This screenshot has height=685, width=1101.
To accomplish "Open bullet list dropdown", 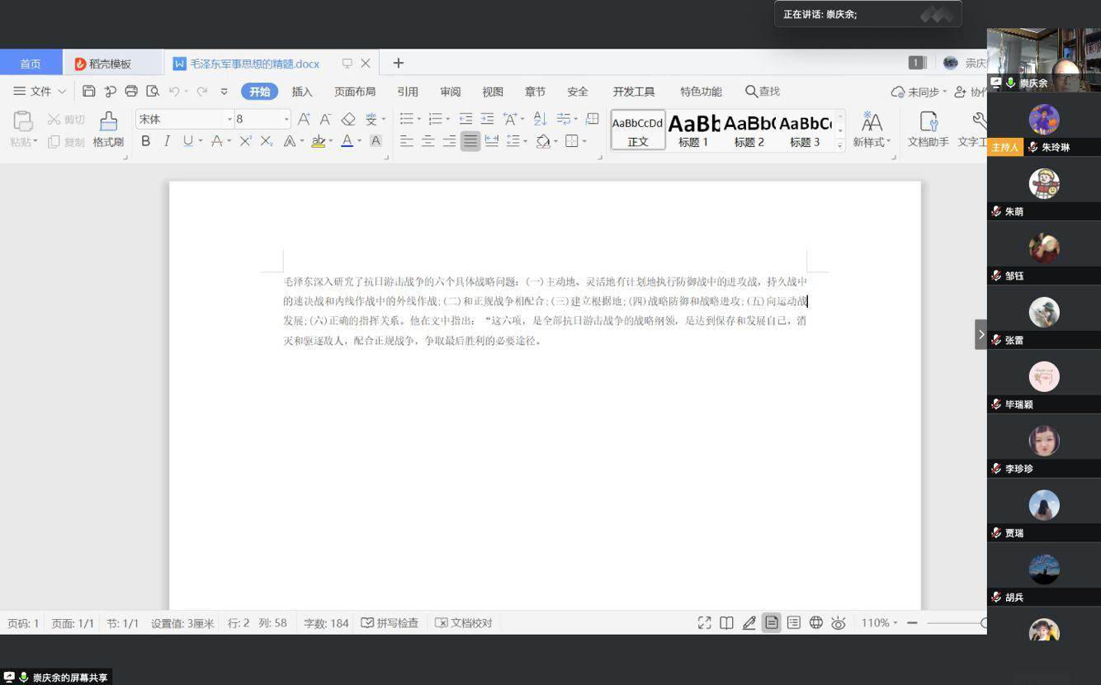I will coord(418,120).
